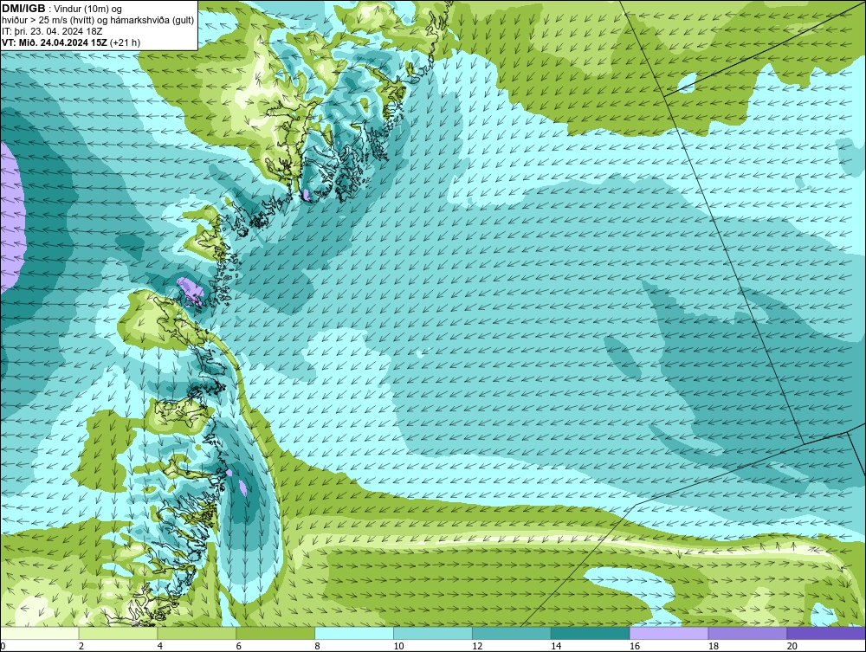Click the 12-14 m/s teal swatch
866x652 pixels.
pyautogui.click(x=512, y=633)
